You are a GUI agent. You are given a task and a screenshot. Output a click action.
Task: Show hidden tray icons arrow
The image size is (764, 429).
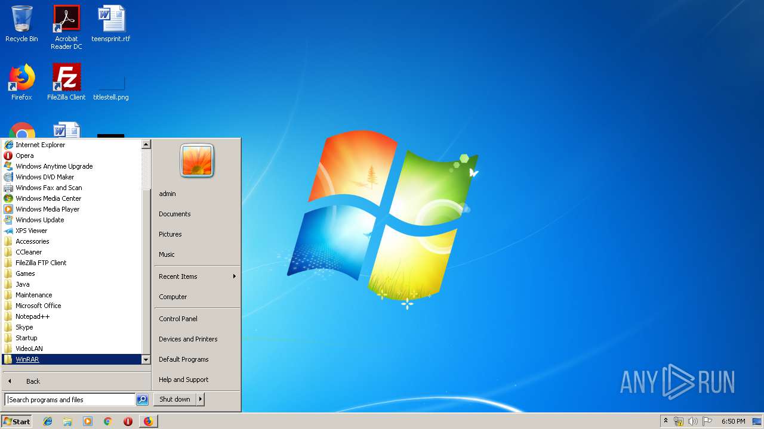click(x=666, y=421)
